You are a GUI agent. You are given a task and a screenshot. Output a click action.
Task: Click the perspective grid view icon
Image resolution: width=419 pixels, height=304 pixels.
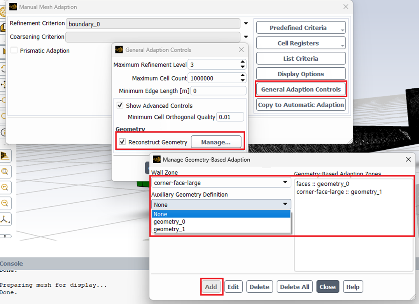click(5, 156)
